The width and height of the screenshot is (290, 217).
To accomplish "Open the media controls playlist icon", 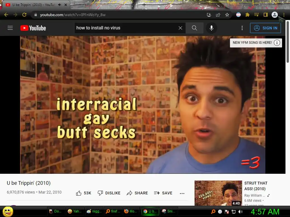I will tap(256, 15).
